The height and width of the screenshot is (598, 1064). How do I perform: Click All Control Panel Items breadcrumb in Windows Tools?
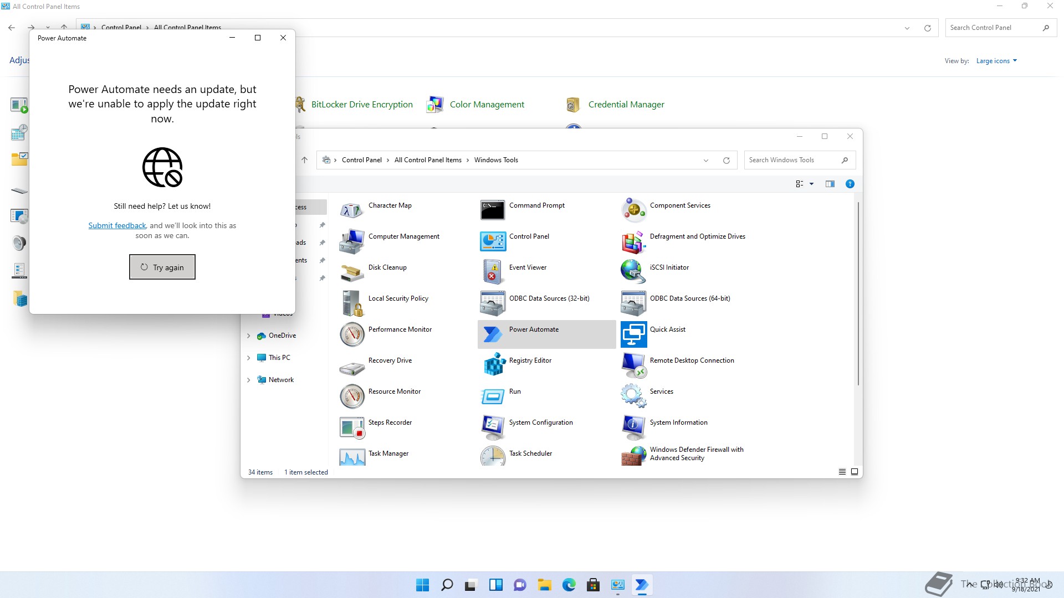coord(428,160)
